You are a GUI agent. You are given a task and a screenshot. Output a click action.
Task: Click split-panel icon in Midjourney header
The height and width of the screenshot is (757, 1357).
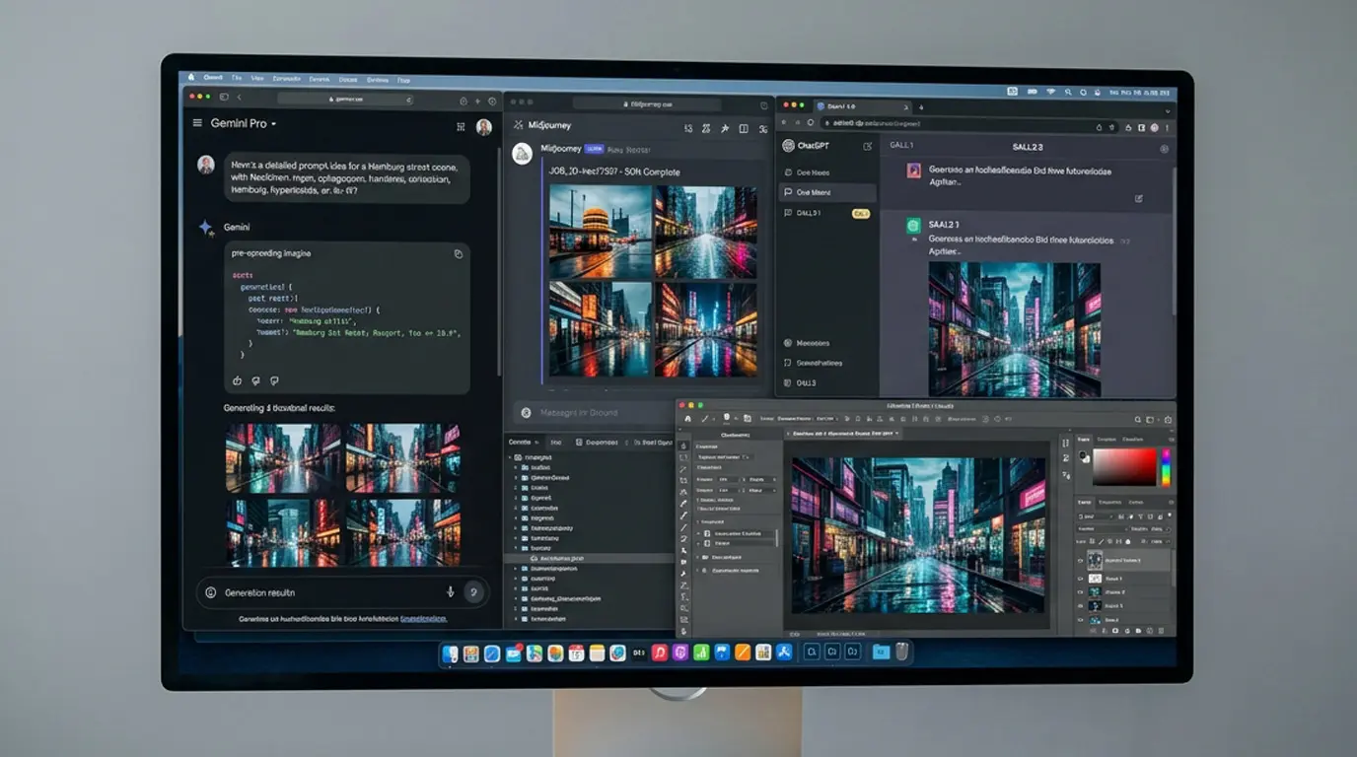tap(744, 128)
